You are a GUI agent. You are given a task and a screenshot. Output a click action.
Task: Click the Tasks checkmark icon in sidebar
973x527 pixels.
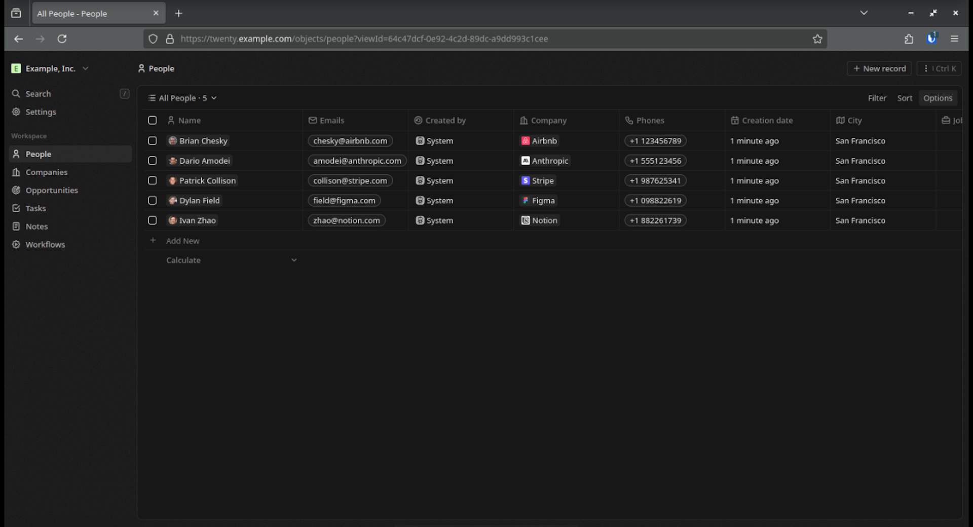16,208
